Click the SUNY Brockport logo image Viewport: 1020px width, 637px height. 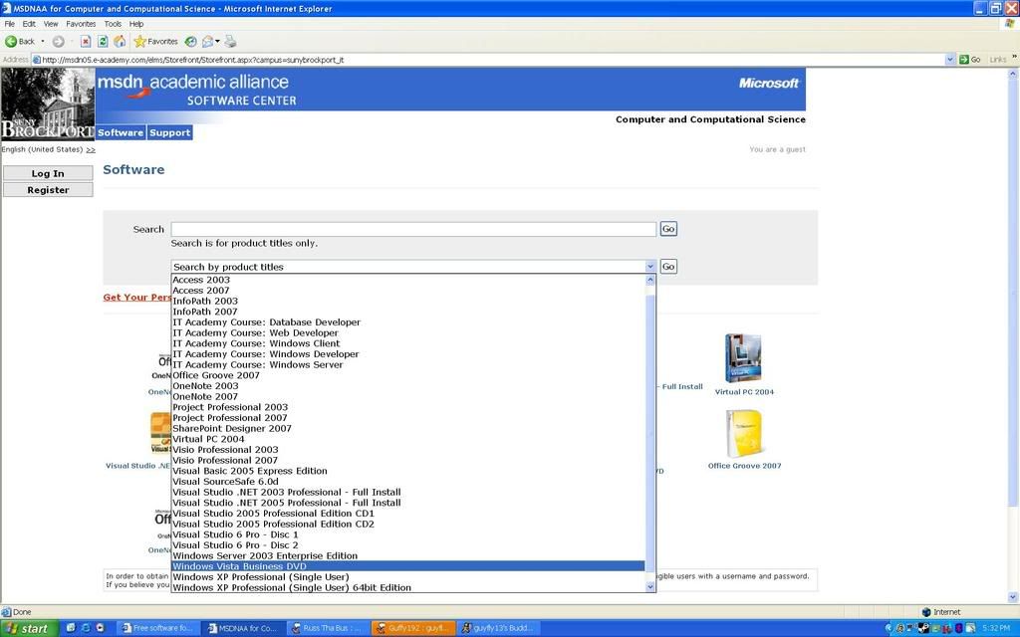tap(48, 104)
